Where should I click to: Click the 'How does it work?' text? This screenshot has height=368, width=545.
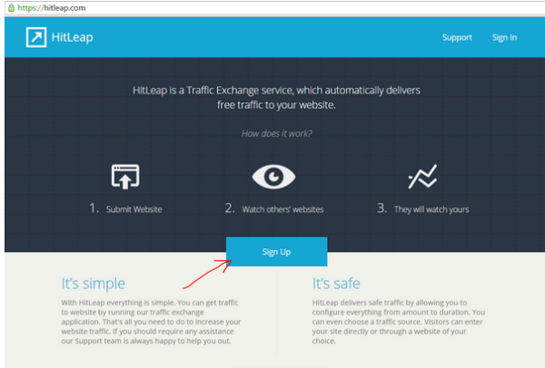click(x=277, y=133)
